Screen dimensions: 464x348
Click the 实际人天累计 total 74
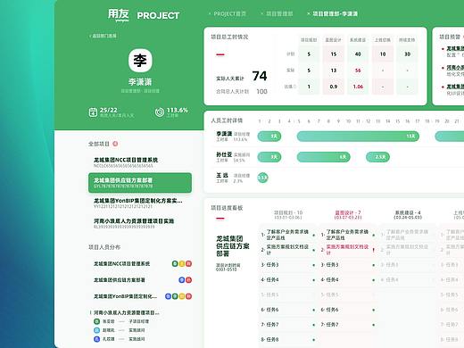260,76
